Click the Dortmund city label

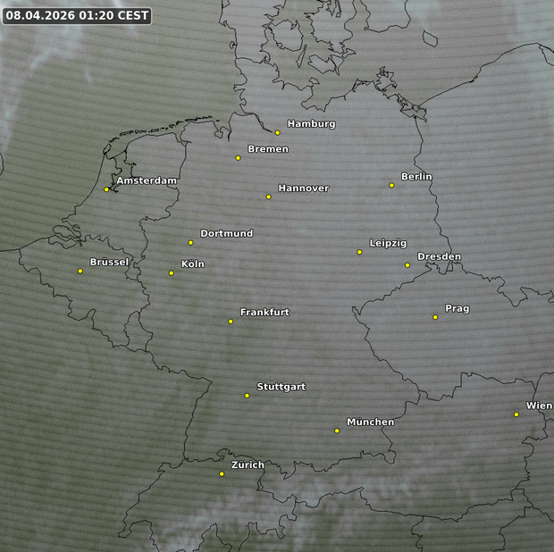click(x=226, y=233)
